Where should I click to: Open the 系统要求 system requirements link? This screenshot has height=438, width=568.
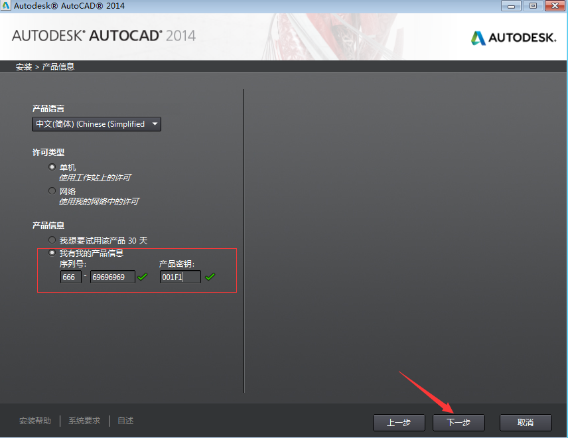(x=84, y=421)
